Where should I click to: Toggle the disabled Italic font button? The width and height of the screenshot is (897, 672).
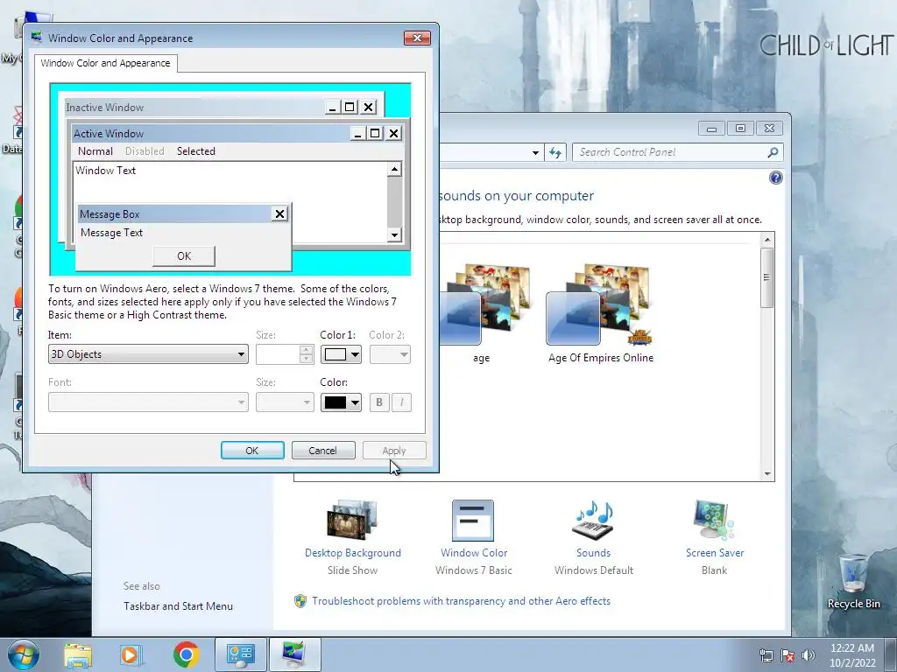[401, 402]
